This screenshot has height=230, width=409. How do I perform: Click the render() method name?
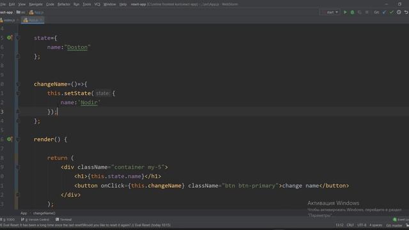tap(44, 139)
